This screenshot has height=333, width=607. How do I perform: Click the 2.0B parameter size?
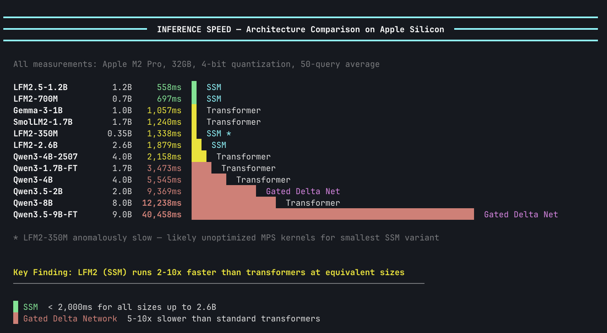pos(122,191)
